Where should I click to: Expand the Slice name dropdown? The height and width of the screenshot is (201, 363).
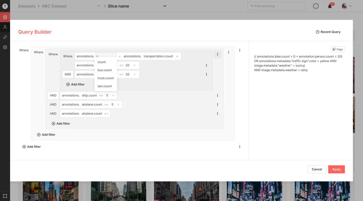(165, 6)
